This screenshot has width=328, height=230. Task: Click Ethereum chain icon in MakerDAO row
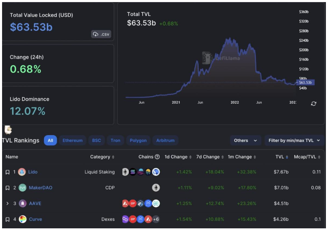(x=156, y=188)
